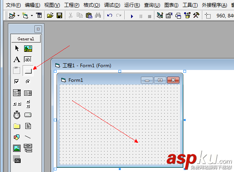The height and width of the screenshot is (172, 234).
Task: Select the ComboBox control tool
Action: click(x=17, y=93)
